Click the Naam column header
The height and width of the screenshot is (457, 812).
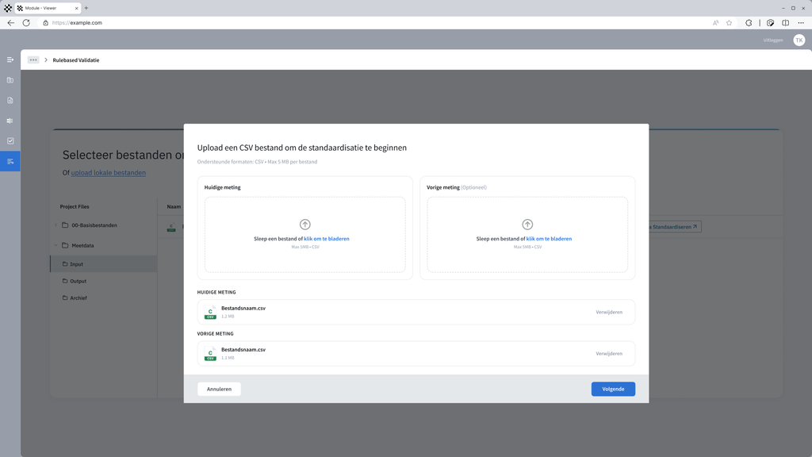point(174,207)
